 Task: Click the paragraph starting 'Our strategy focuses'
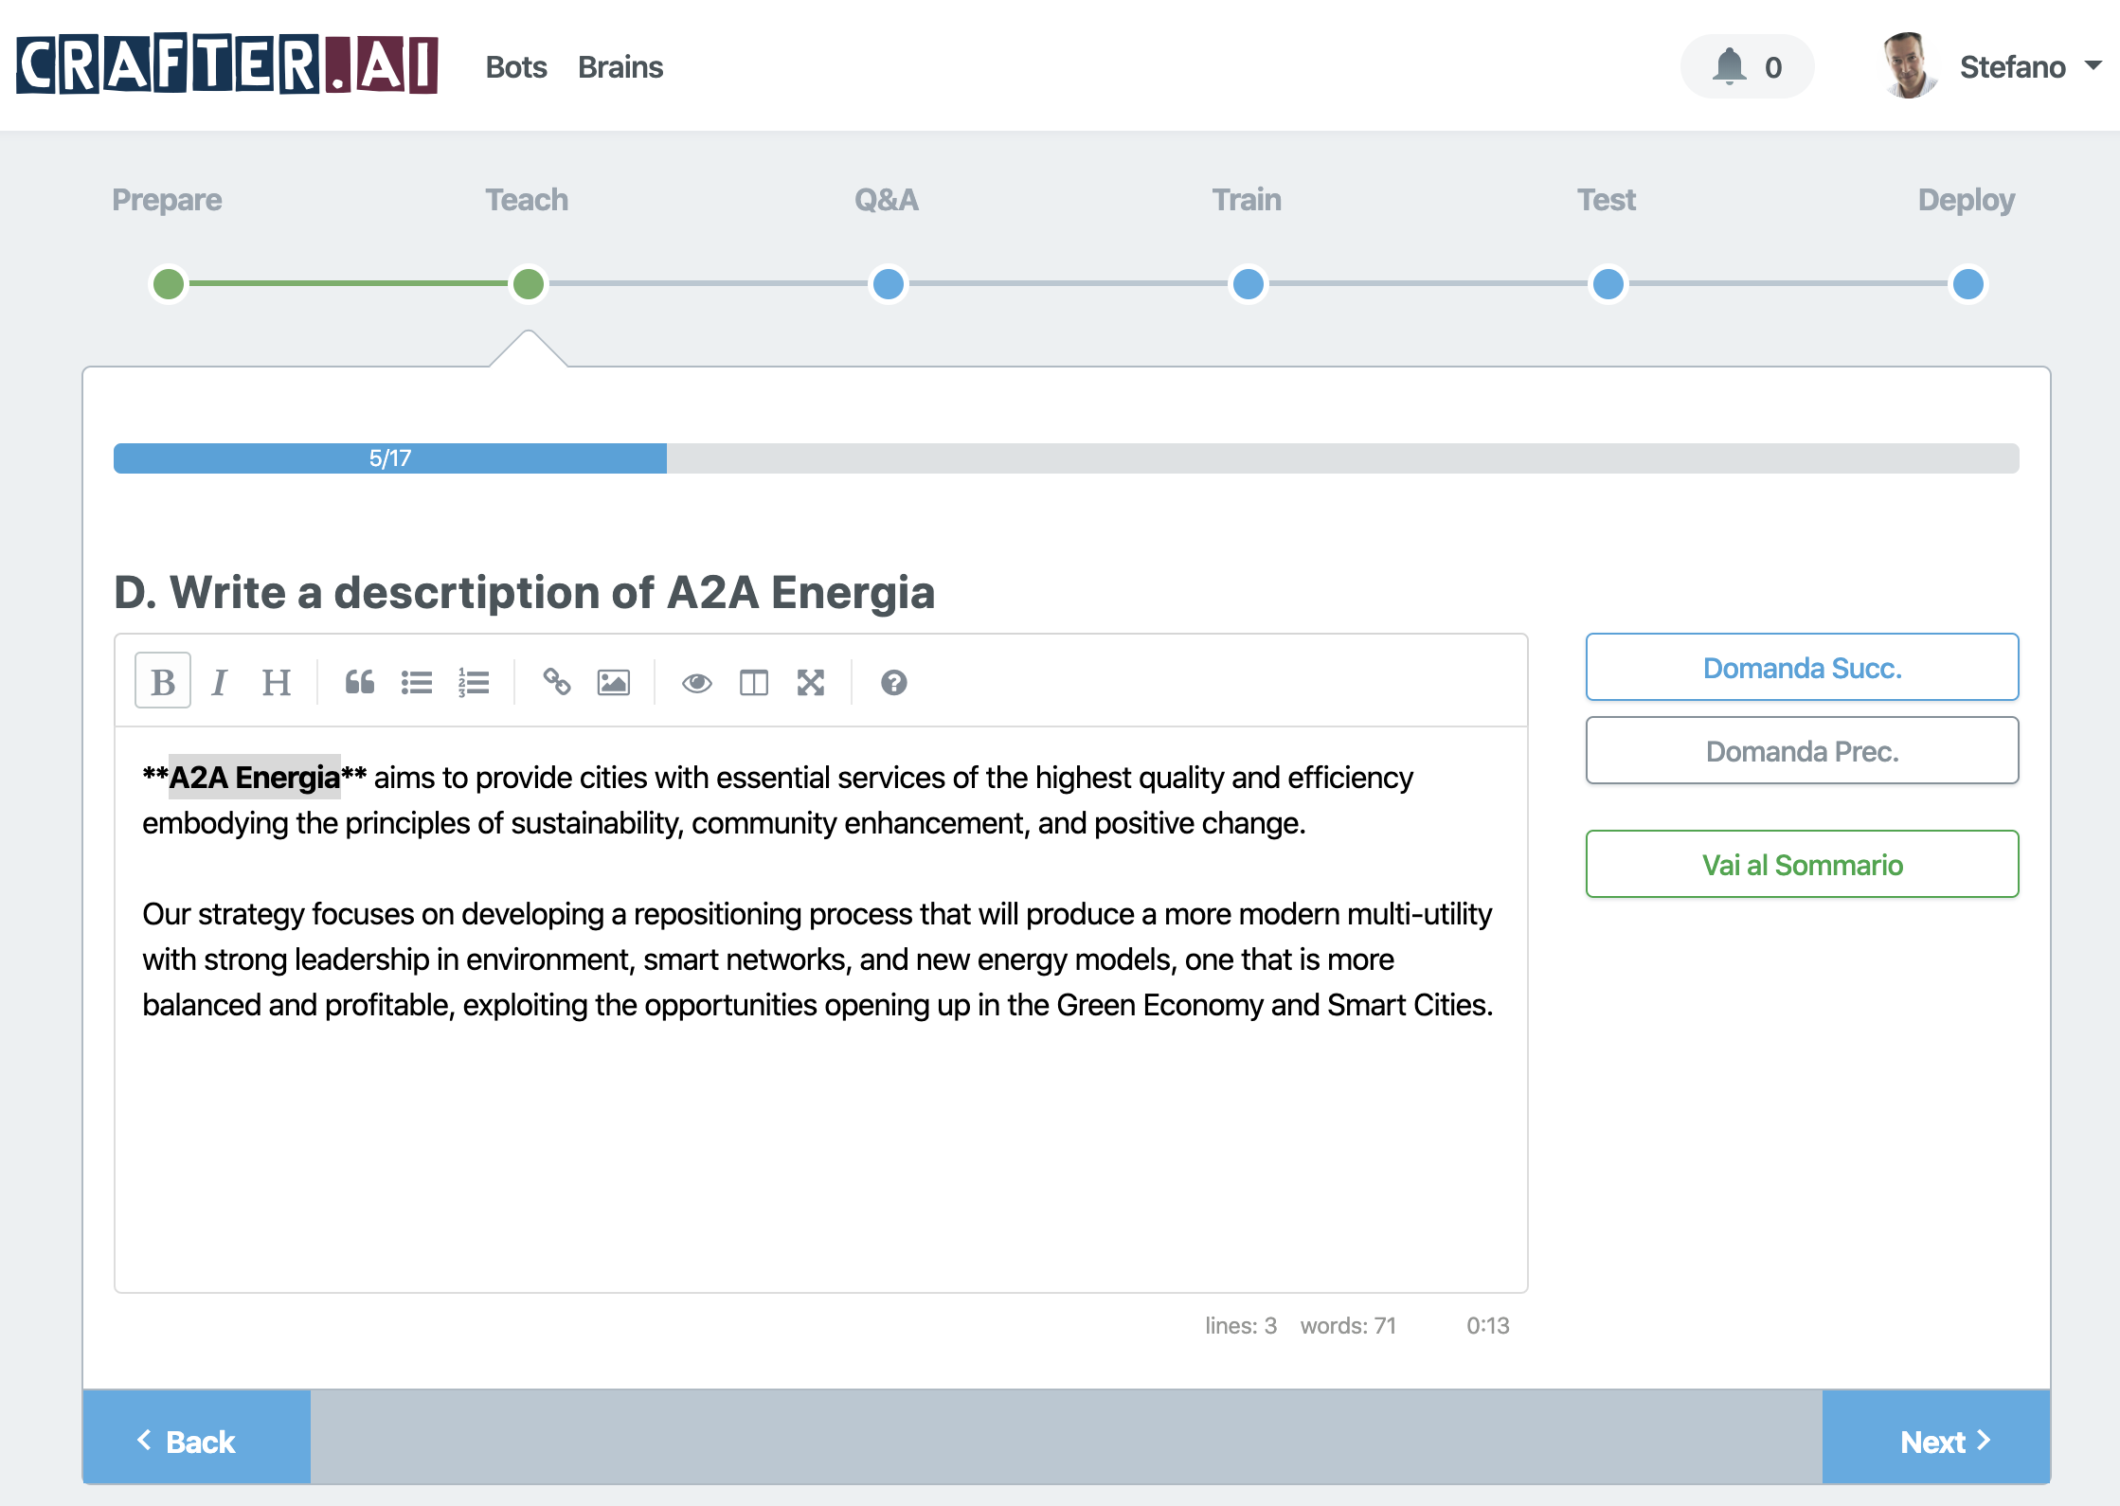tap(818, 959)
